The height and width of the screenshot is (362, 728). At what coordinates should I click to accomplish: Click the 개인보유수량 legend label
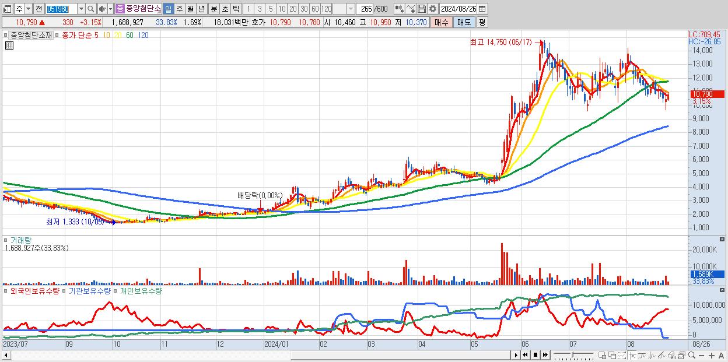(140, 290)
